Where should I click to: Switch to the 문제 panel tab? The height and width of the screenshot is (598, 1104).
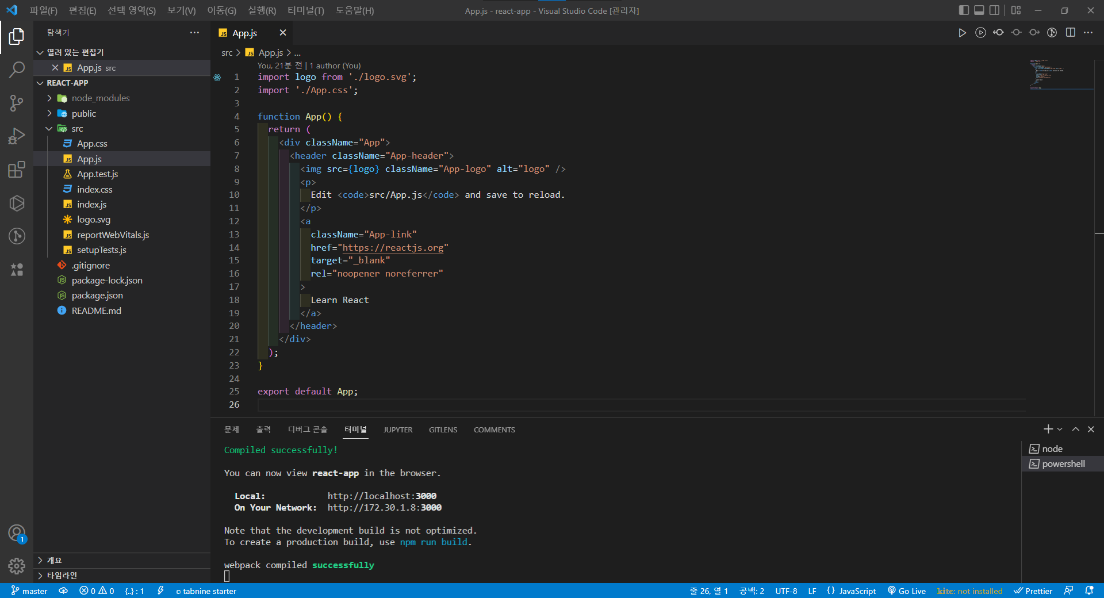tap(232, 430)
